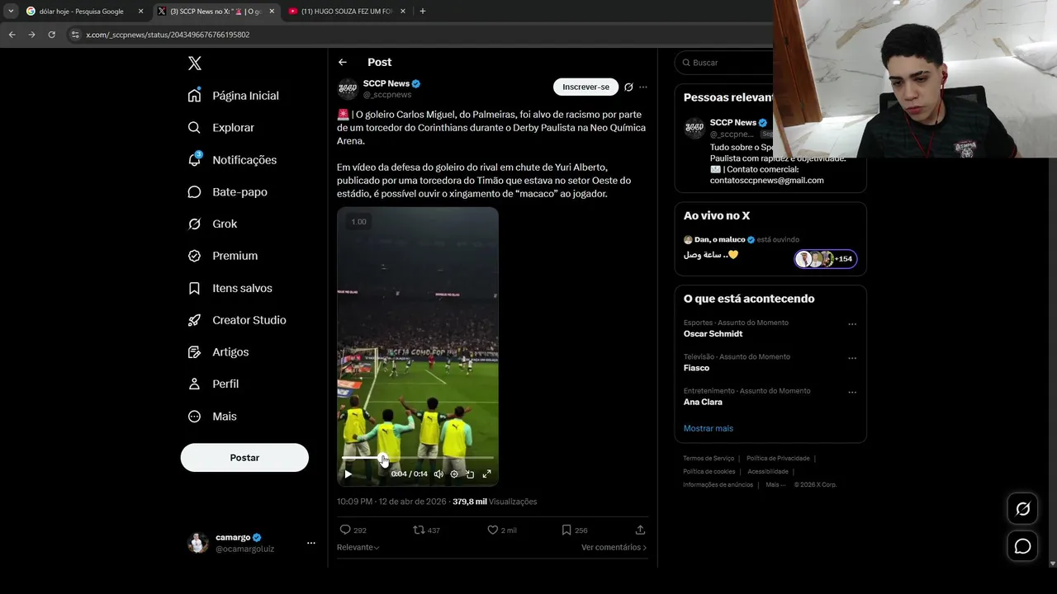
Task: Open Oscar Schmidt trending topic
Action: (x=713, y=334)
